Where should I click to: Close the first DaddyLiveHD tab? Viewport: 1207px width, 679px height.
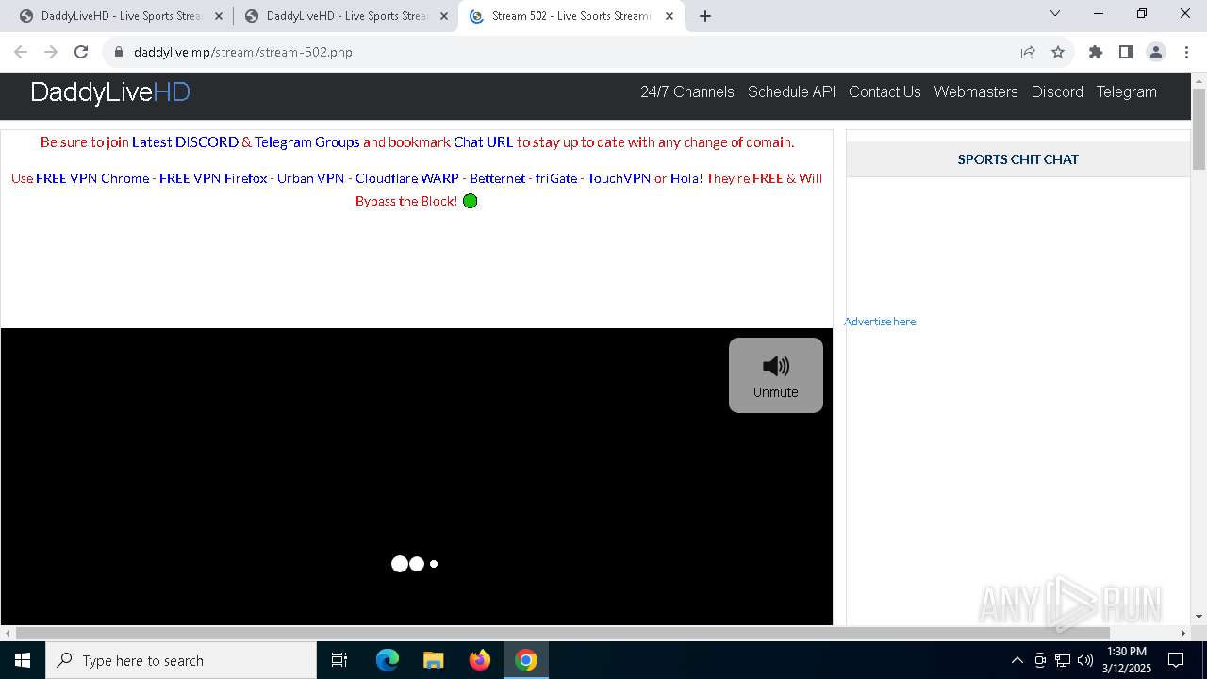(x=218, y=16)
